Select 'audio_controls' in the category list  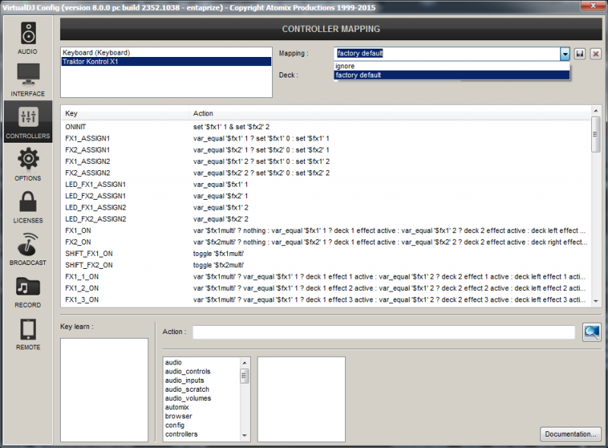click(202, 371)
